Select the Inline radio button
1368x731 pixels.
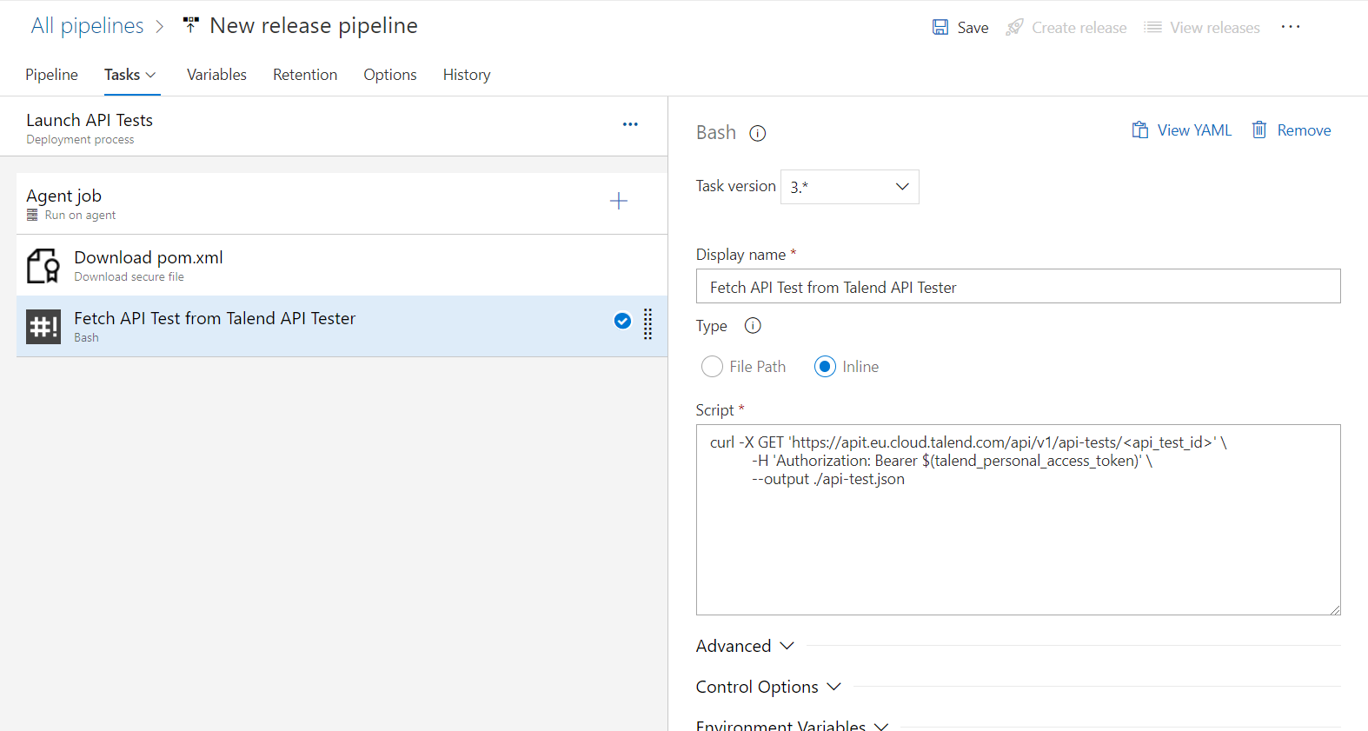point(825,367)
